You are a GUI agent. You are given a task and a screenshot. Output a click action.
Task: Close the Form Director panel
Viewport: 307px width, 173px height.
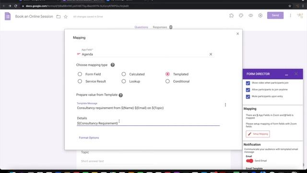pyautogui.click(x=296, y=74)
